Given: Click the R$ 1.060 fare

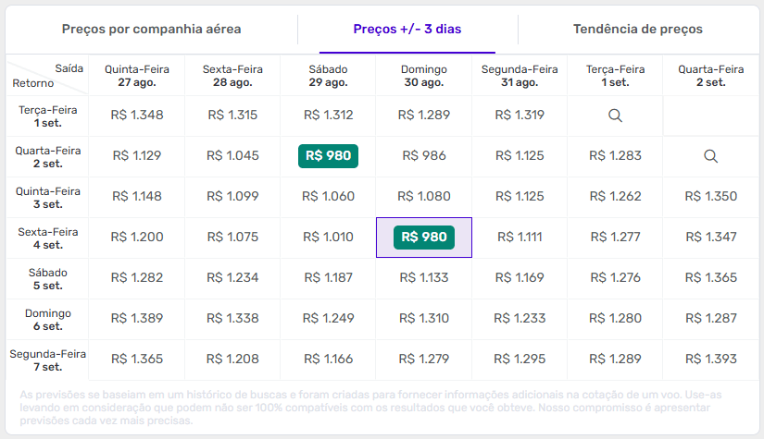Looking at the screenshot, I should coord(328,196).
